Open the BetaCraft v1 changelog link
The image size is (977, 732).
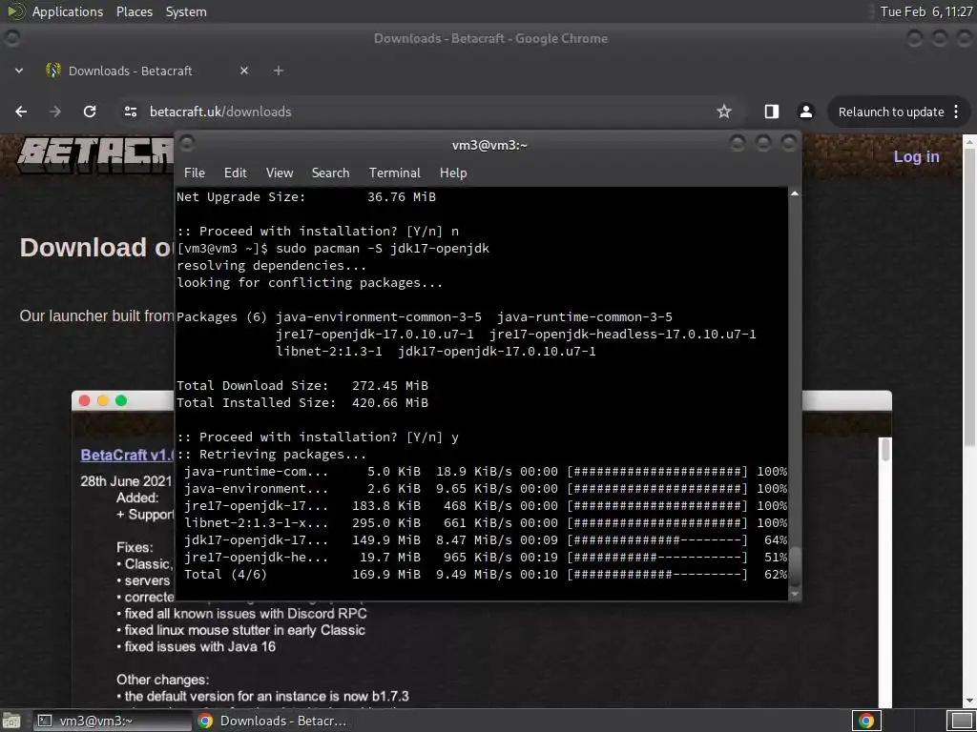click(127, 455)
